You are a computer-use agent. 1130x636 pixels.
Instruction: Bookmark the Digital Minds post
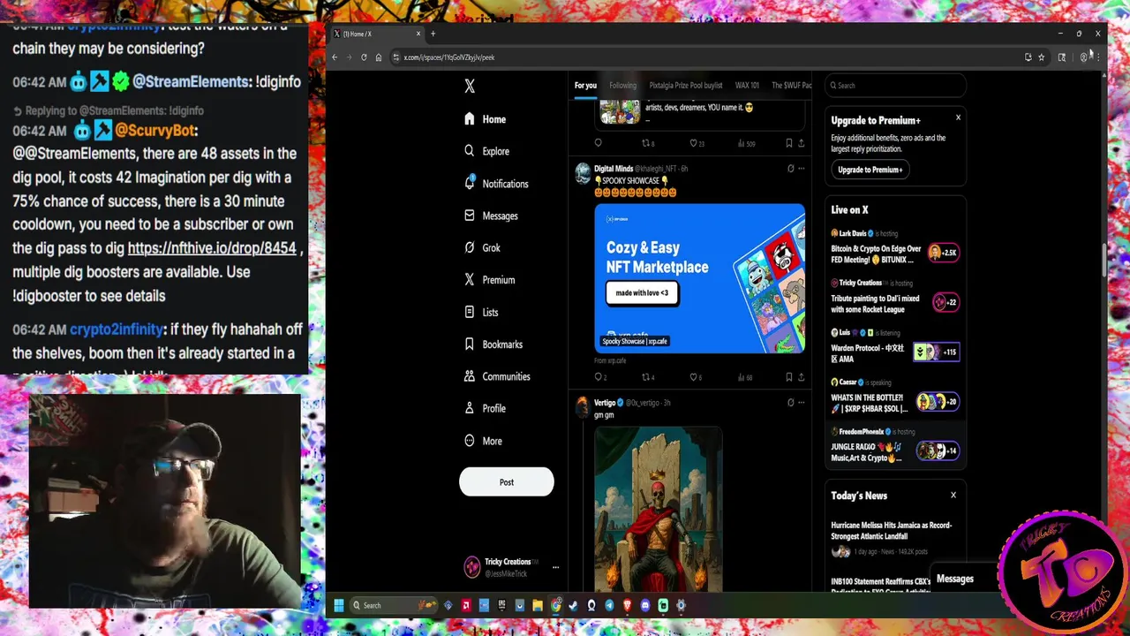(x=788, y=377)
